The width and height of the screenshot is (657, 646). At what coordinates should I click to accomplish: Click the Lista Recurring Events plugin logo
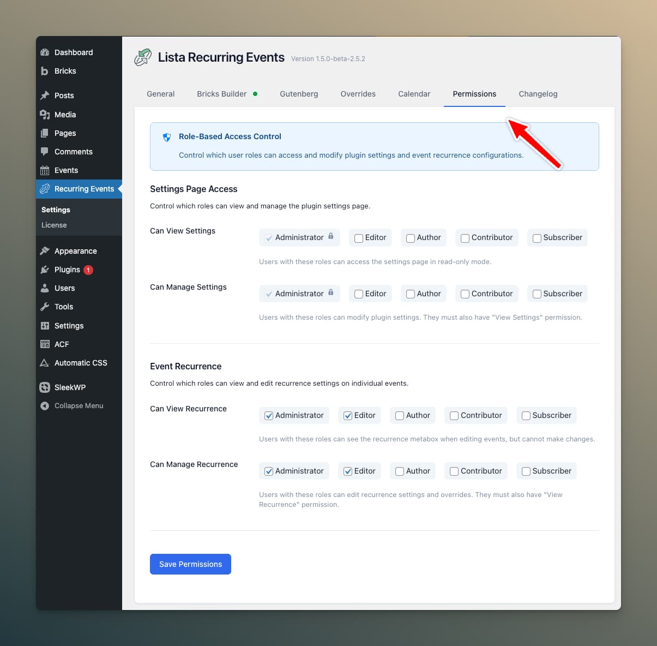tap(142, 57)
